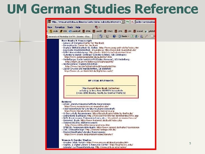
Task: Open the Favorites menu
Action: pos(60,27)
